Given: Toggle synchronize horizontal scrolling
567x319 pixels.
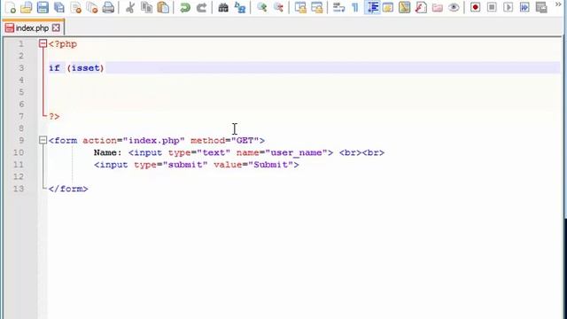Looking at the screenshot, I should [x=317, y=7].
